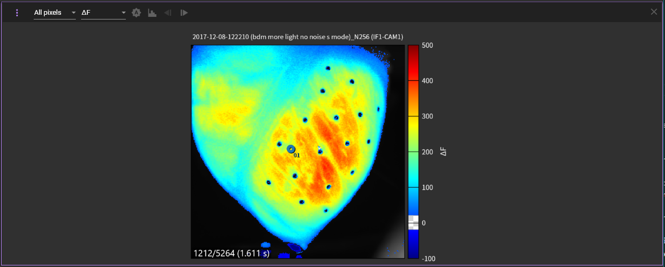
Task: Open the three-dot panel options menu
Action: tap(17, 12)
